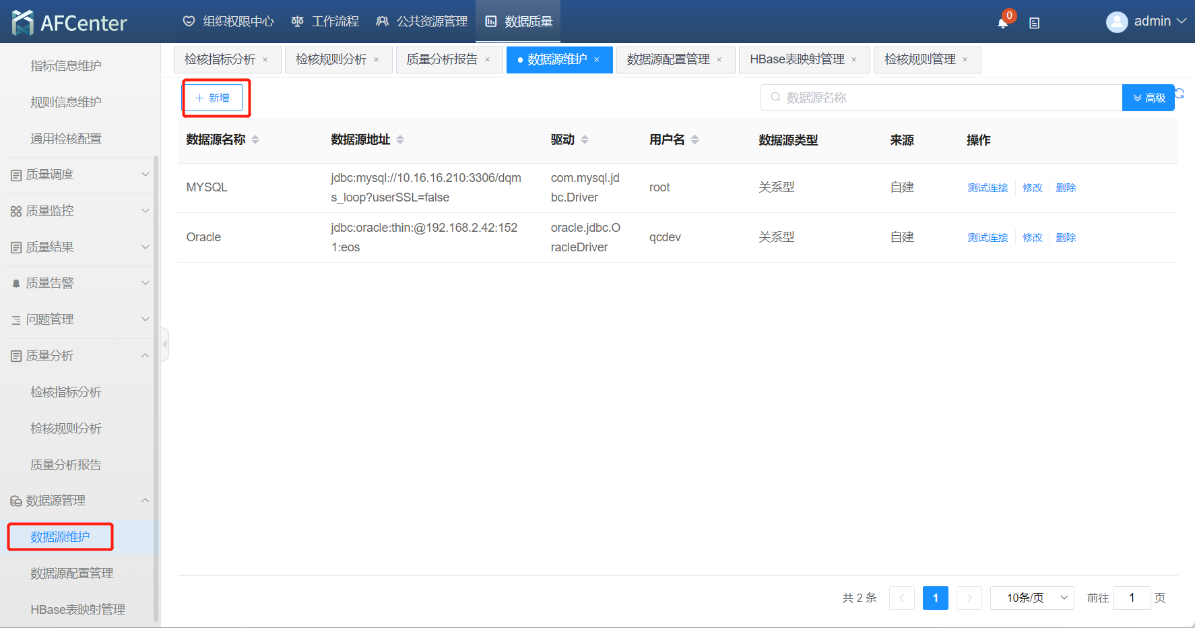Switch to the 质量分析报告 tab
Viewport: 1195px width, 628px height.
pyautogui.click(x=442, y=60)
